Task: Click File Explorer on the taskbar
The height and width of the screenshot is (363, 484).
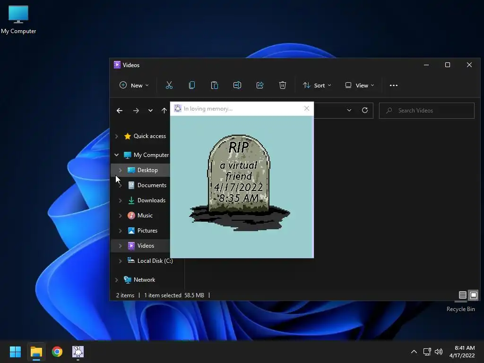Action: tap(36, 352)
